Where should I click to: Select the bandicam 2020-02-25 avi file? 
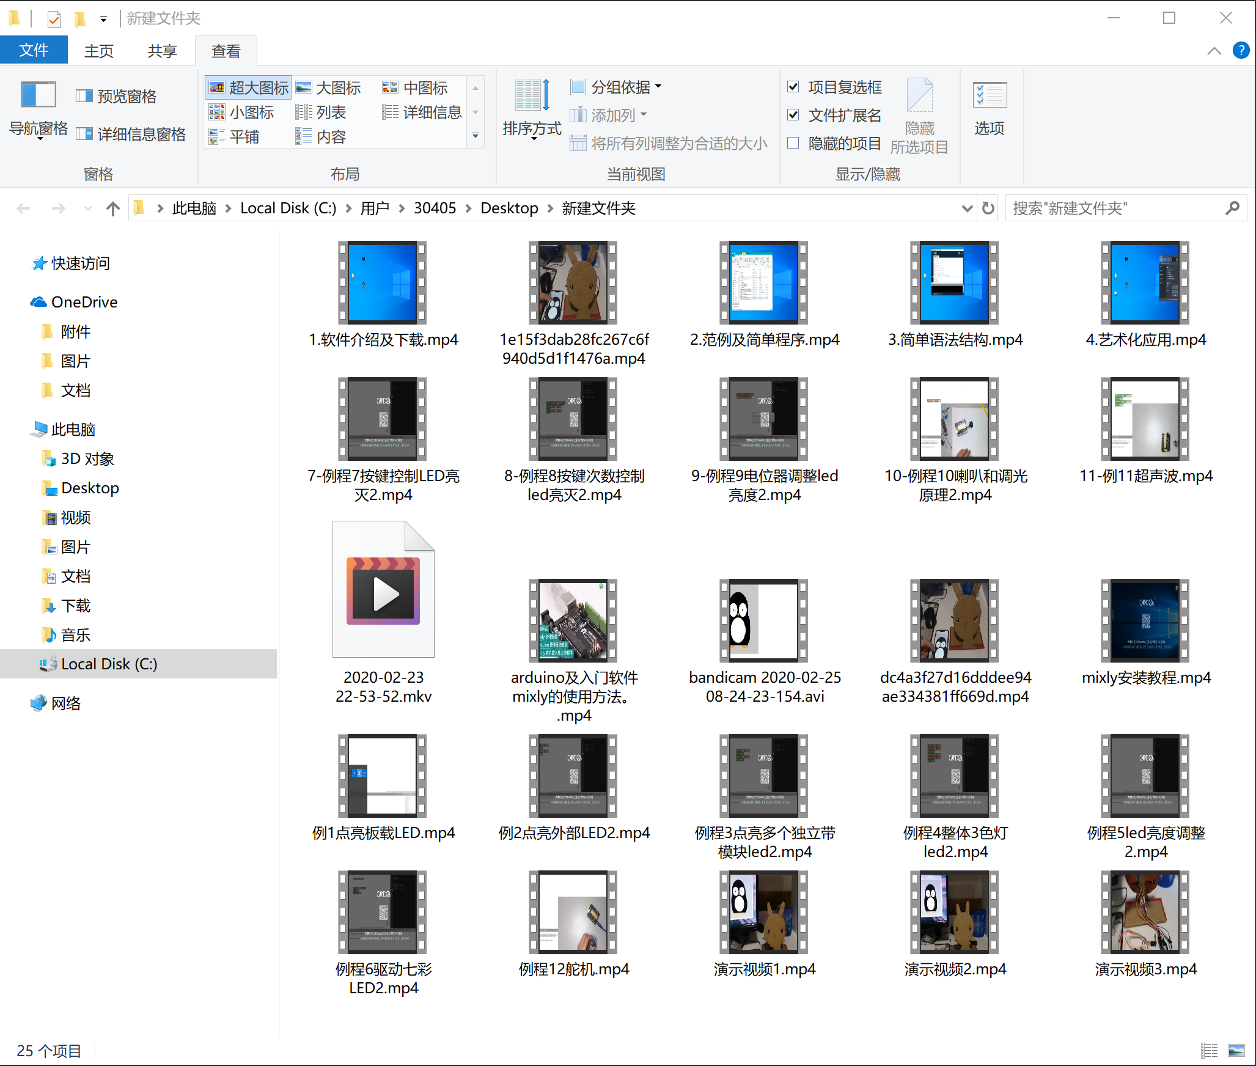(x=765, y=642)
